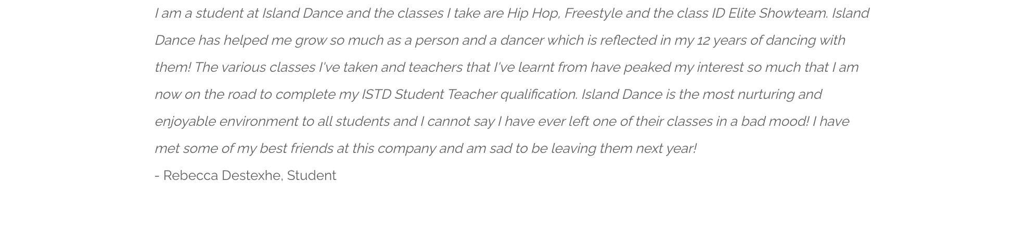This screenshot has height=233, width=1024.
Task: Click the word "reflected" in the testimonial
Action: click(628, 41)
